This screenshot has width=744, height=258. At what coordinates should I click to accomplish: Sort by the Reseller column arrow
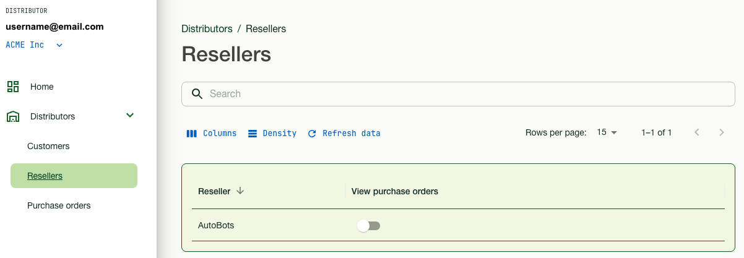(x=240, y=191)
